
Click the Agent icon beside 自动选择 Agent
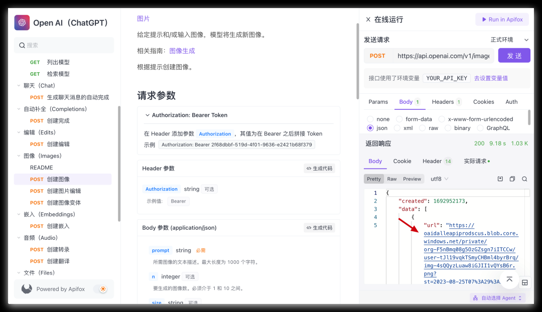point(476,298)
